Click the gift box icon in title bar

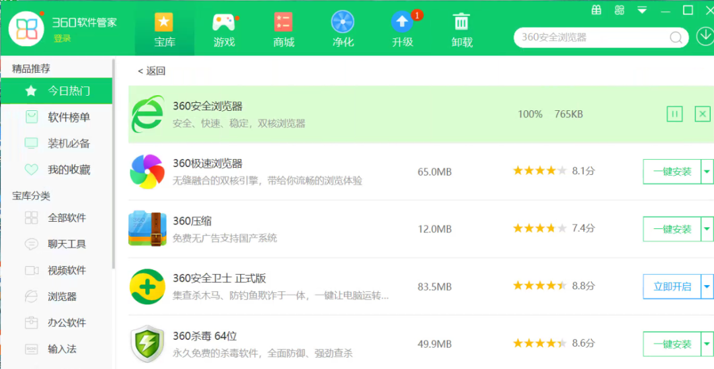click(596, 10)
